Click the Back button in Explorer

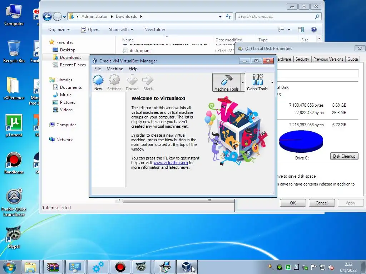[x=47, y=16]
